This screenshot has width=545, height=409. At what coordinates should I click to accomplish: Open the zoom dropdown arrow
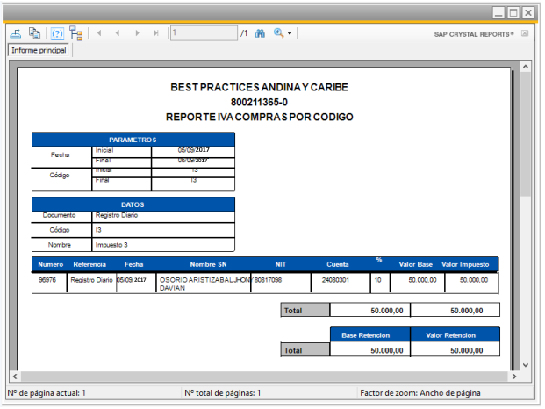pos(290,33)
